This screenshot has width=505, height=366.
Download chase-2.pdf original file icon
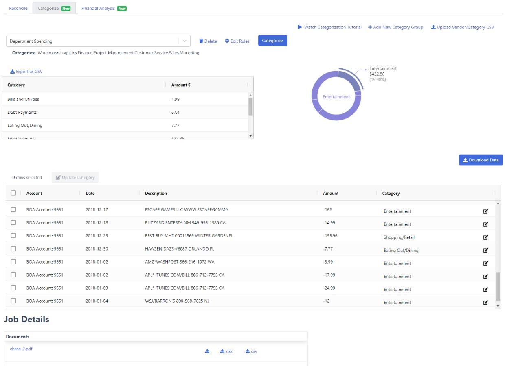[x=207, y=351]
